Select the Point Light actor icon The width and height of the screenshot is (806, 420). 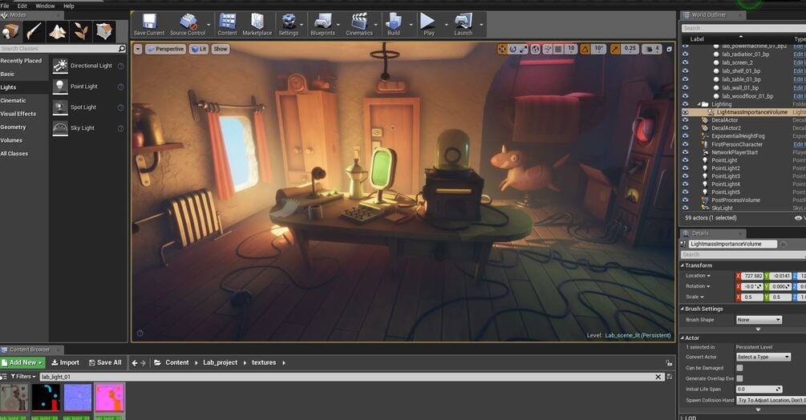60,87
